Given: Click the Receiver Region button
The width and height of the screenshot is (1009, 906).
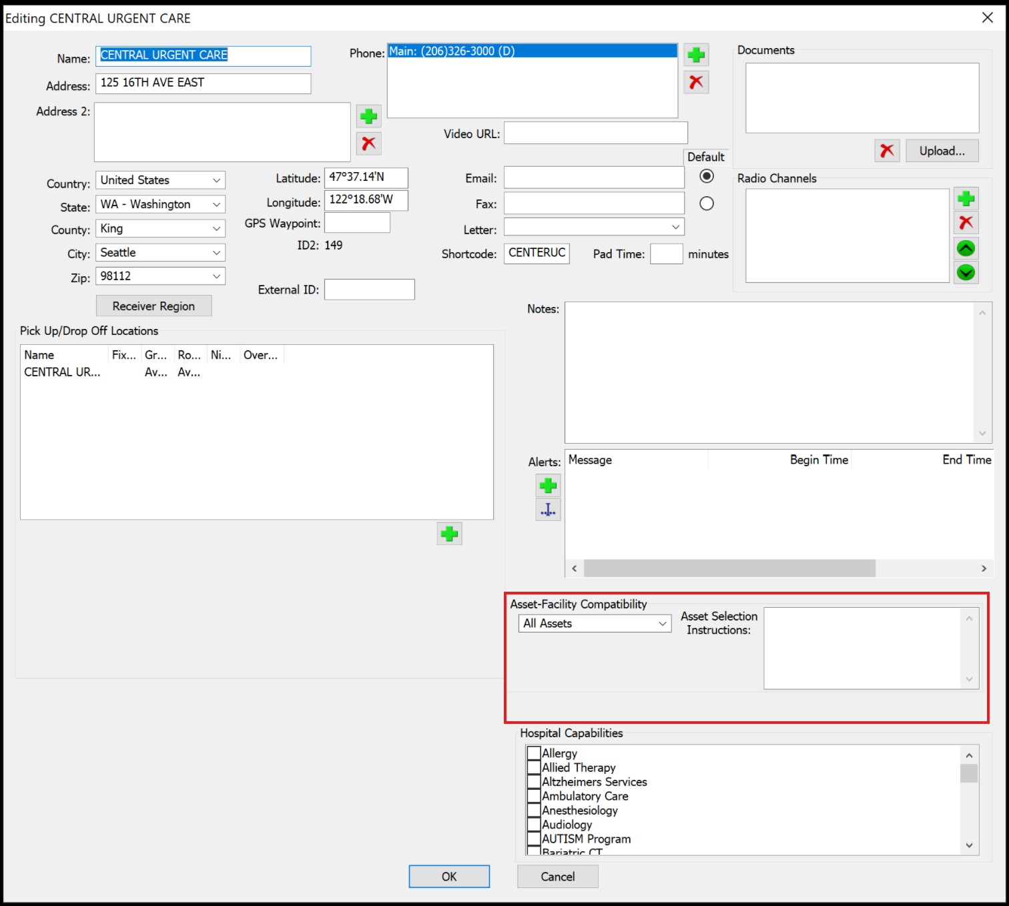Looking at the screenshot, I should [x=153, y=306].
